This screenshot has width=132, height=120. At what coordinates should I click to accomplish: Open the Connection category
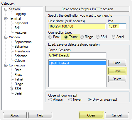point(17,65)
